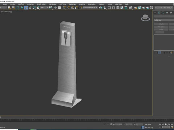Toggle 3D Snaps
174x130 pixels.
[x=64, y=8]
